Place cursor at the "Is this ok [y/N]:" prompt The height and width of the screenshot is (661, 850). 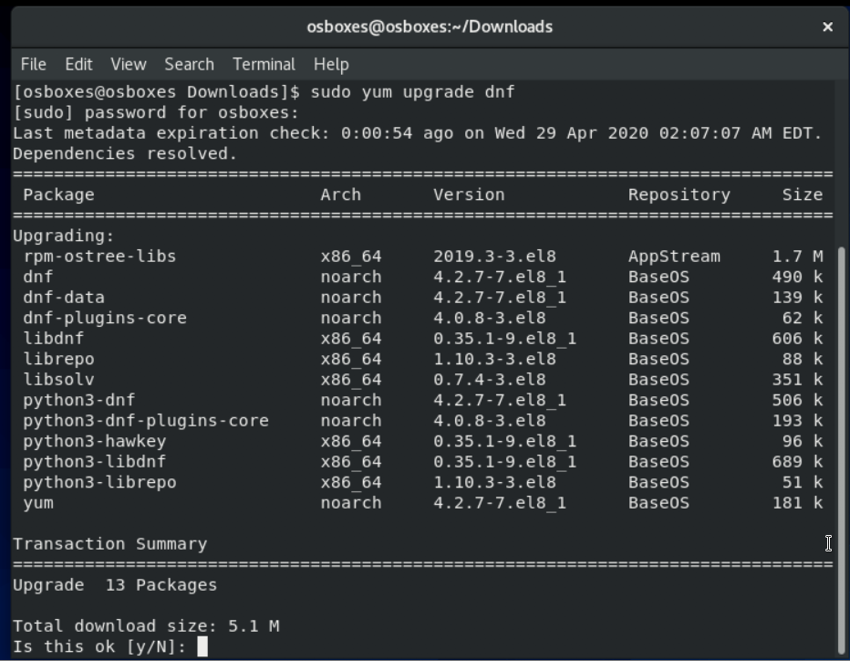(202, 646)
